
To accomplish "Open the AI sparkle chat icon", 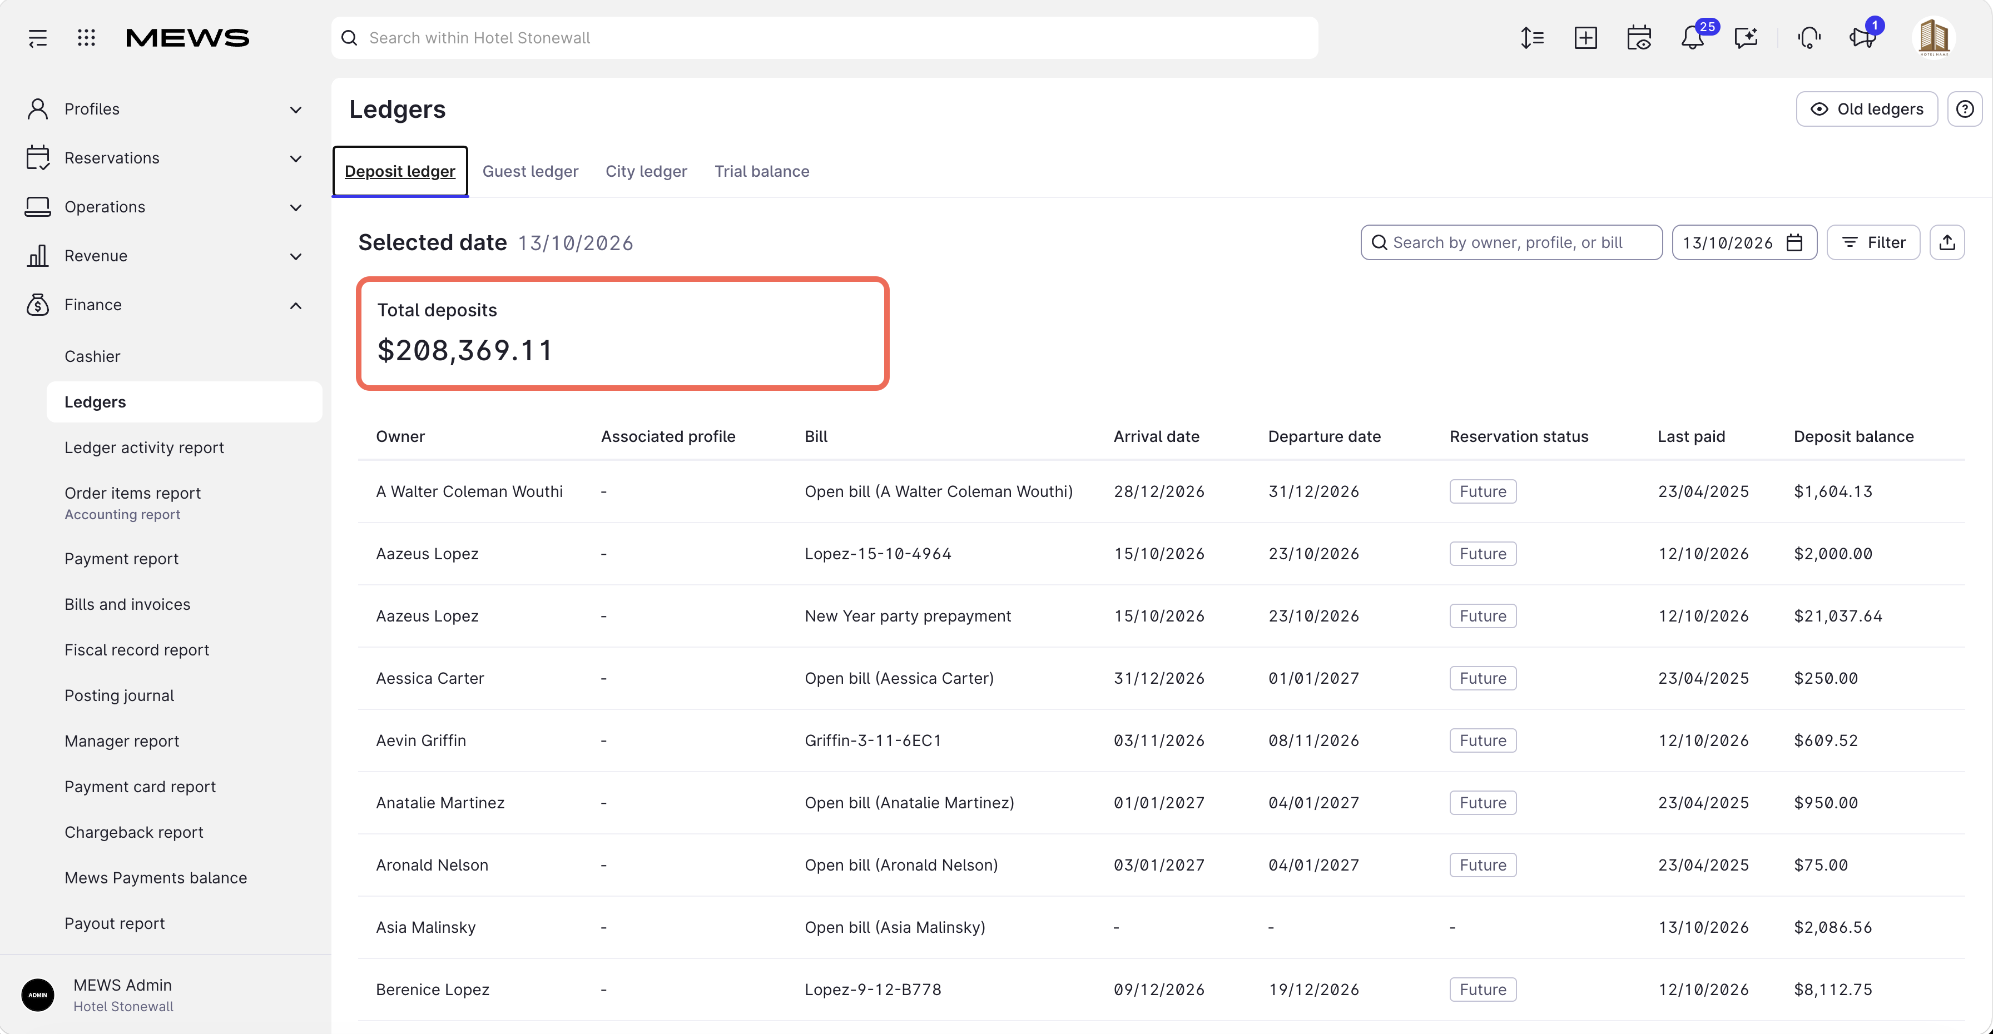I will 1746,38.
